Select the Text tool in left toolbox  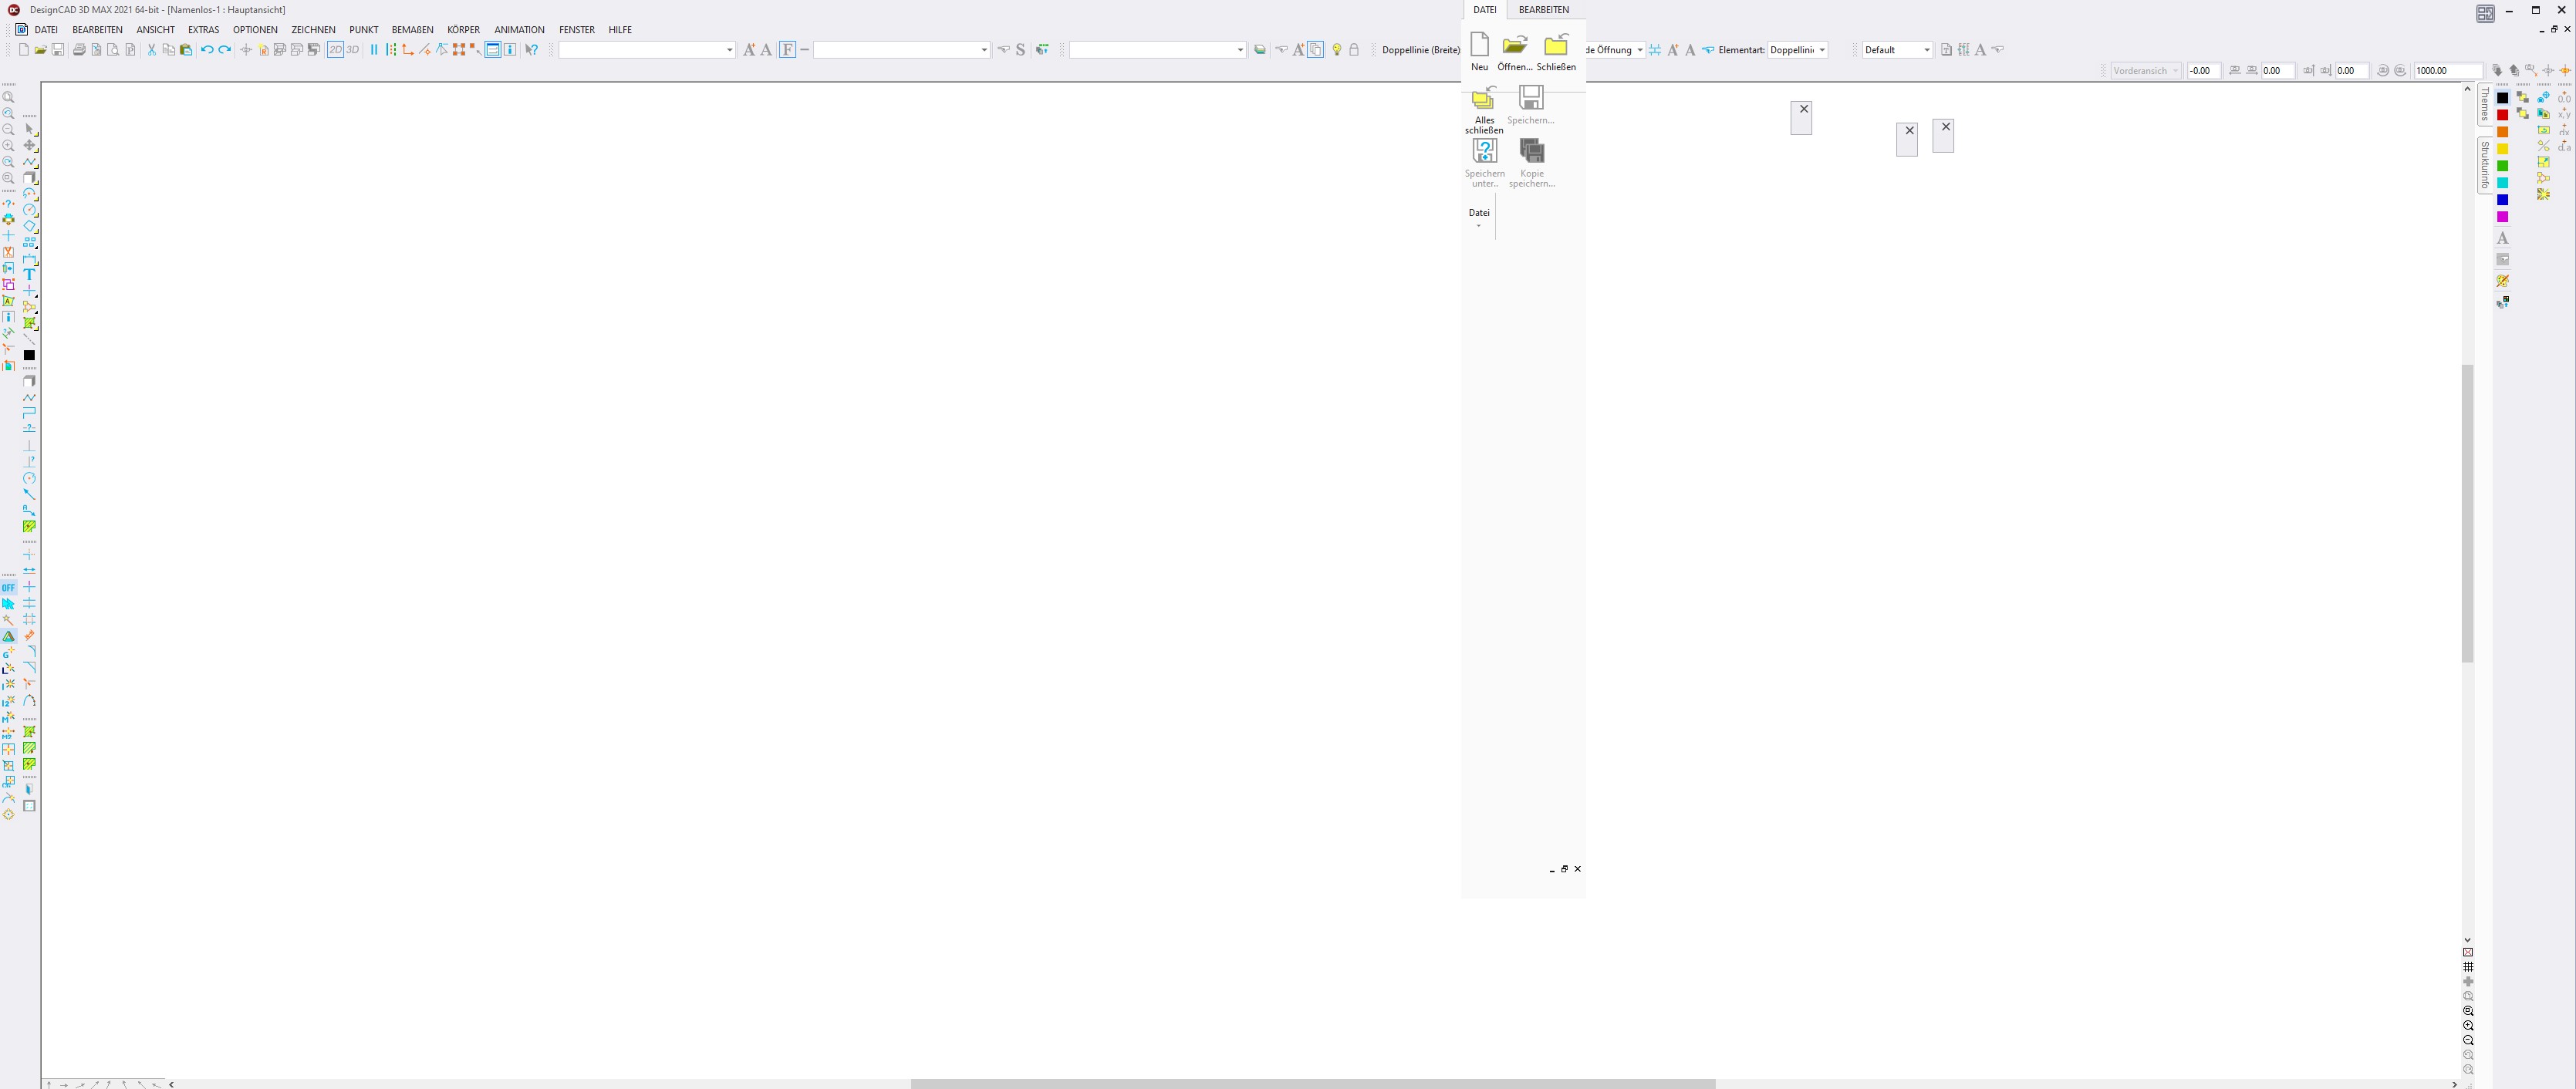pyautogui.click(x=29, y=274)
